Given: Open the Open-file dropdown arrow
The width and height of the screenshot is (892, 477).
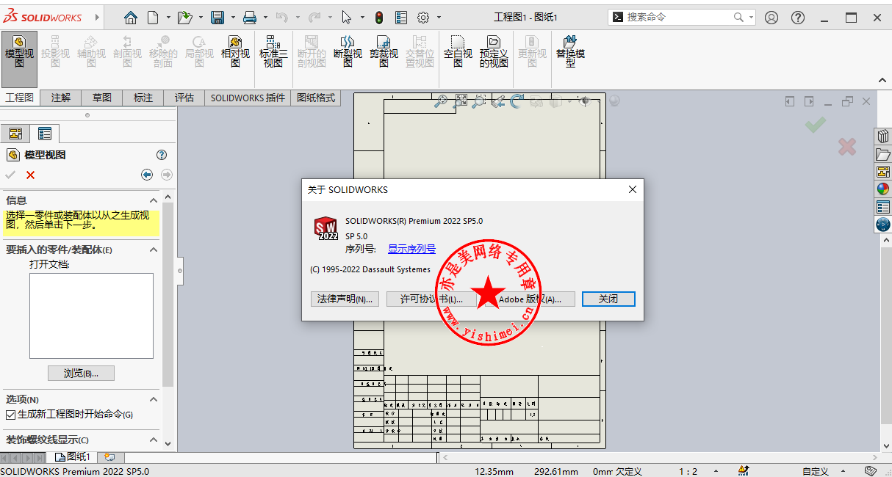Looking at the screenshot, I should point(201,18).
